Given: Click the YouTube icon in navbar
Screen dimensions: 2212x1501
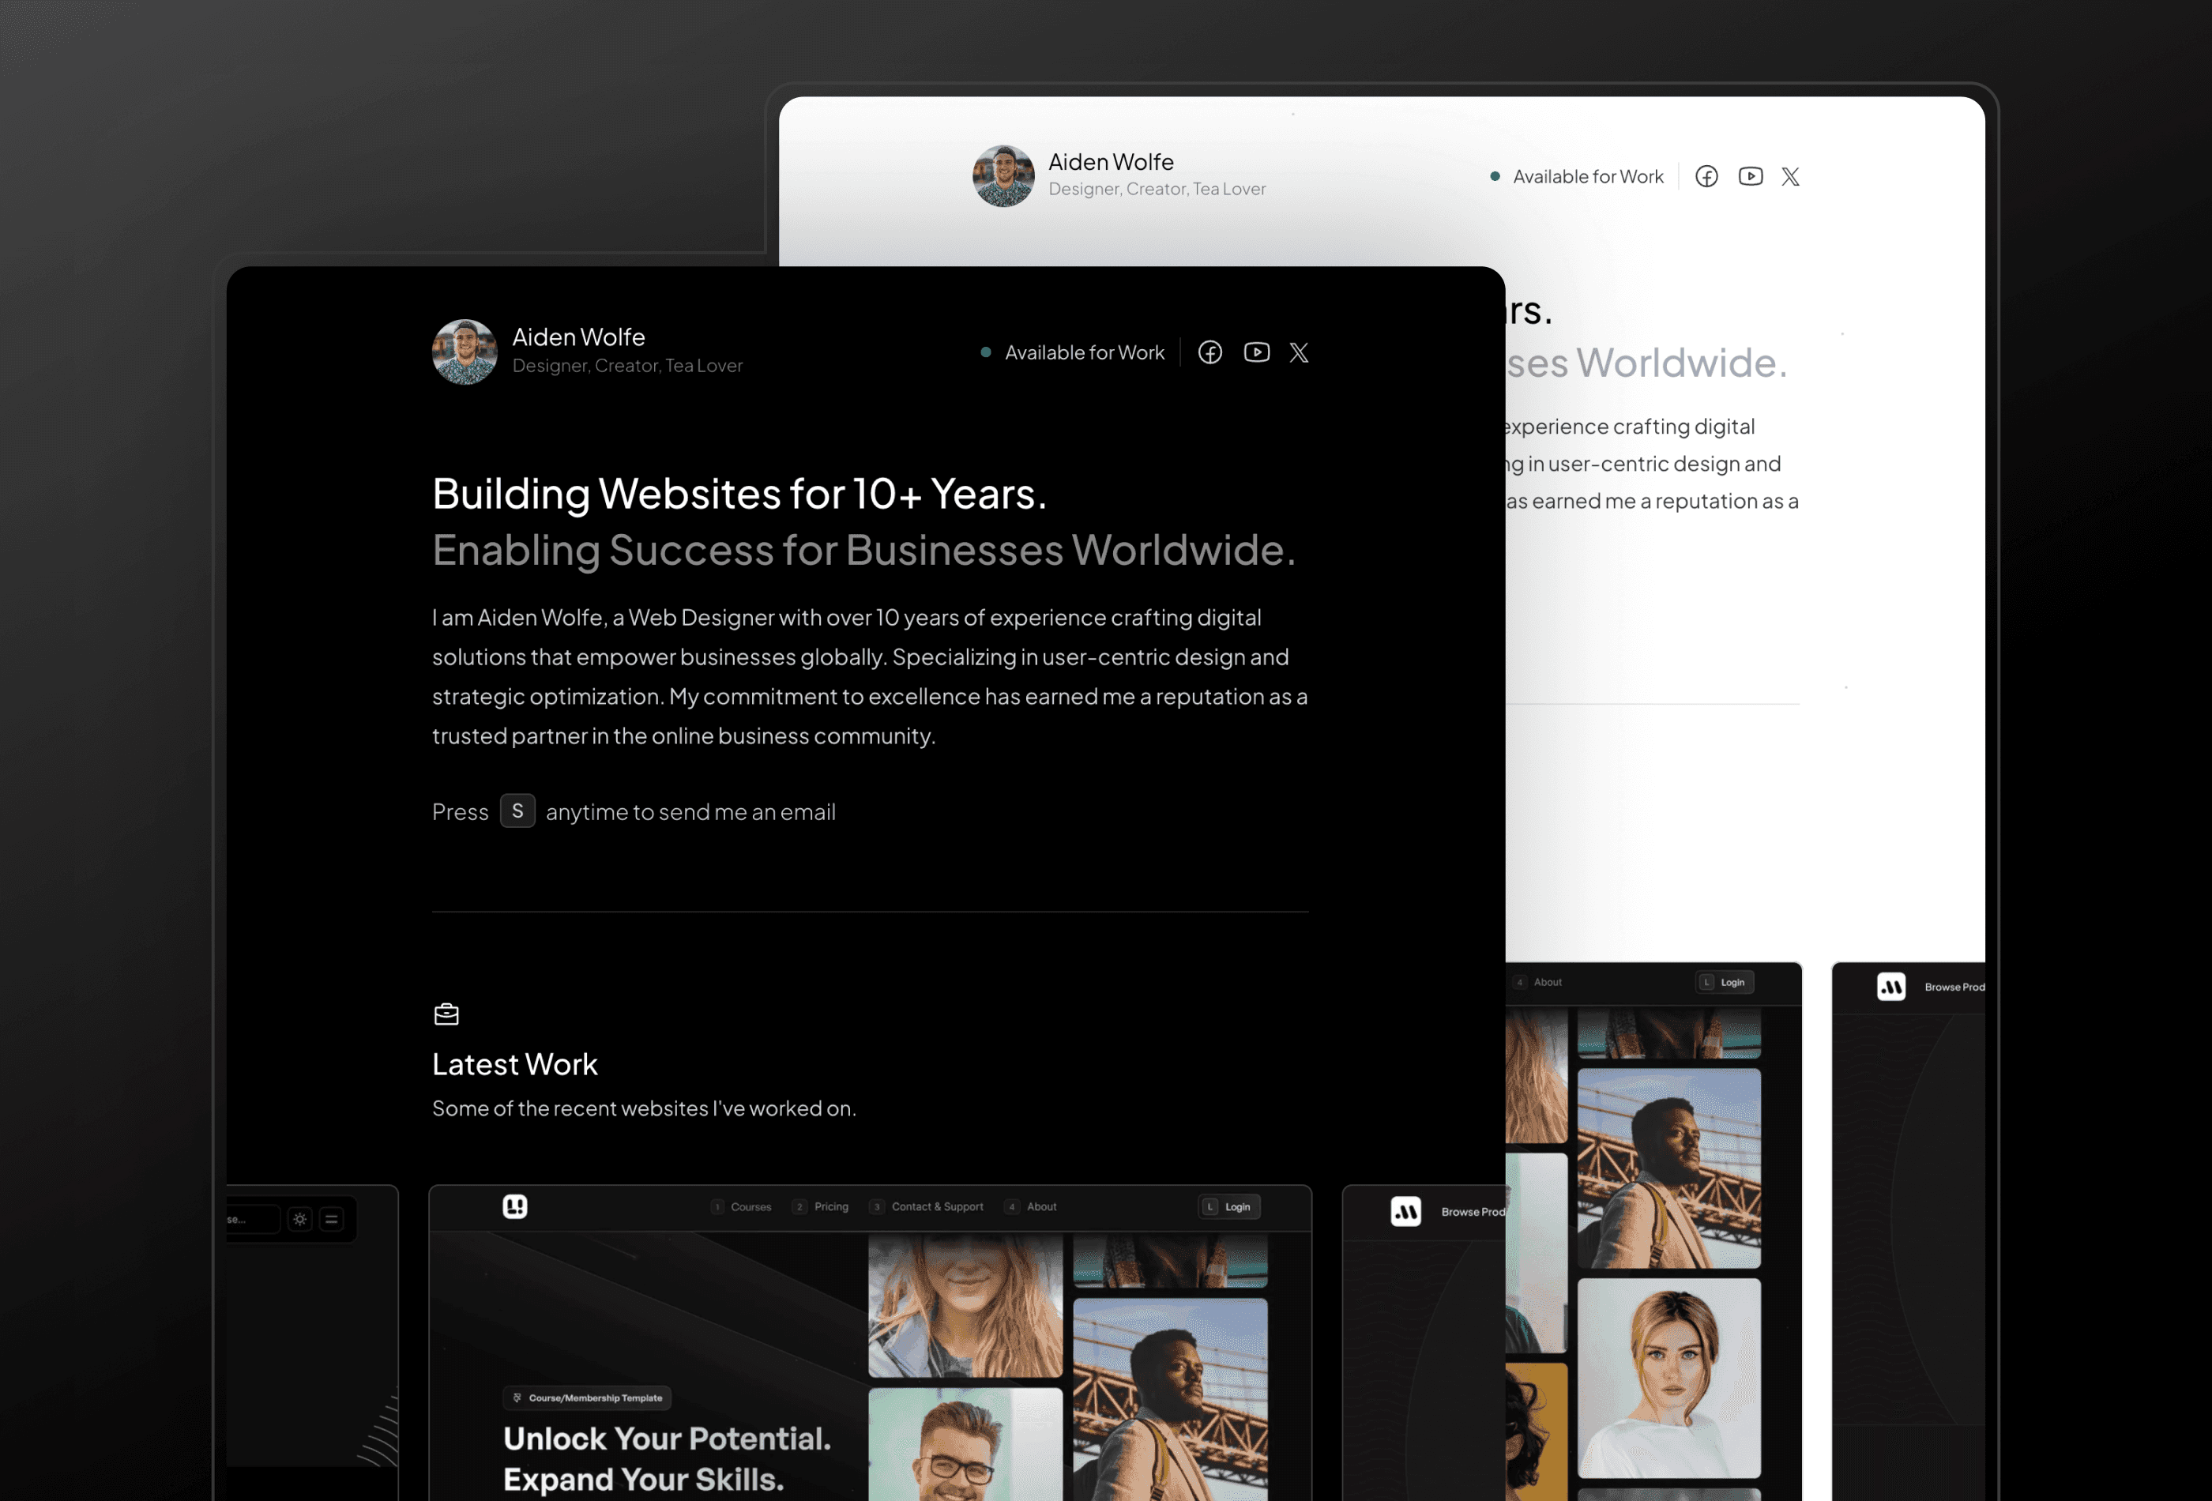Looking at the screenshot, I should pos(1256,352).
